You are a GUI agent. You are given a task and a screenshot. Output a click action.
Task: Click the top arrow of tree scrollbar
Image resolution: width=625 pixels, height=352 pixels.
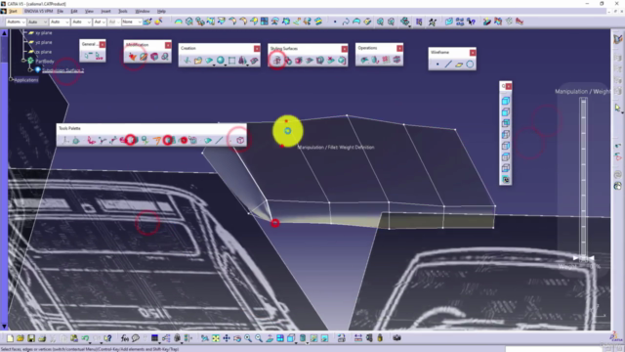tap(4, 33)
